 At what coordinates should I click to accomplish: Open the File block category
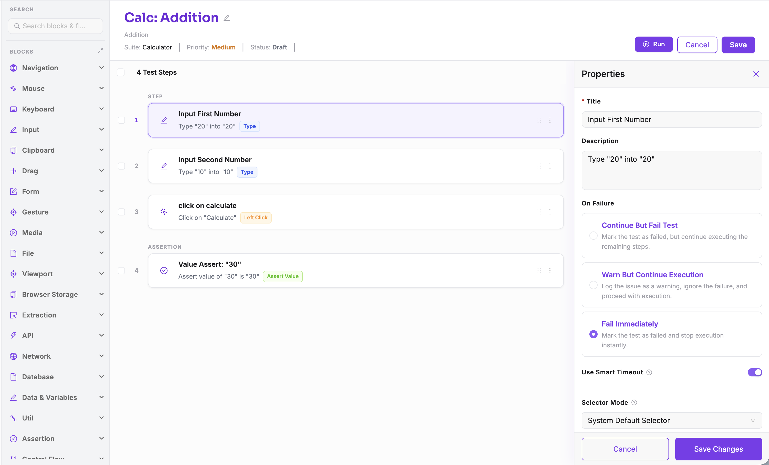[57, 253]
